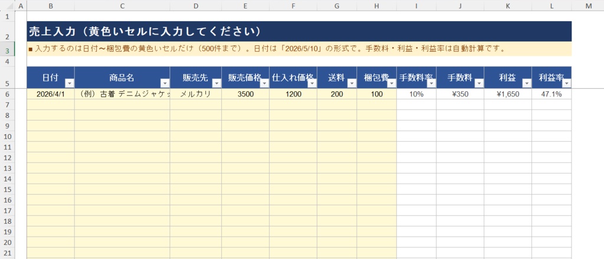Image resolution: width=604 pixels, height=259 pixels.
Task: Select column H header
Action: coord(377,5)
